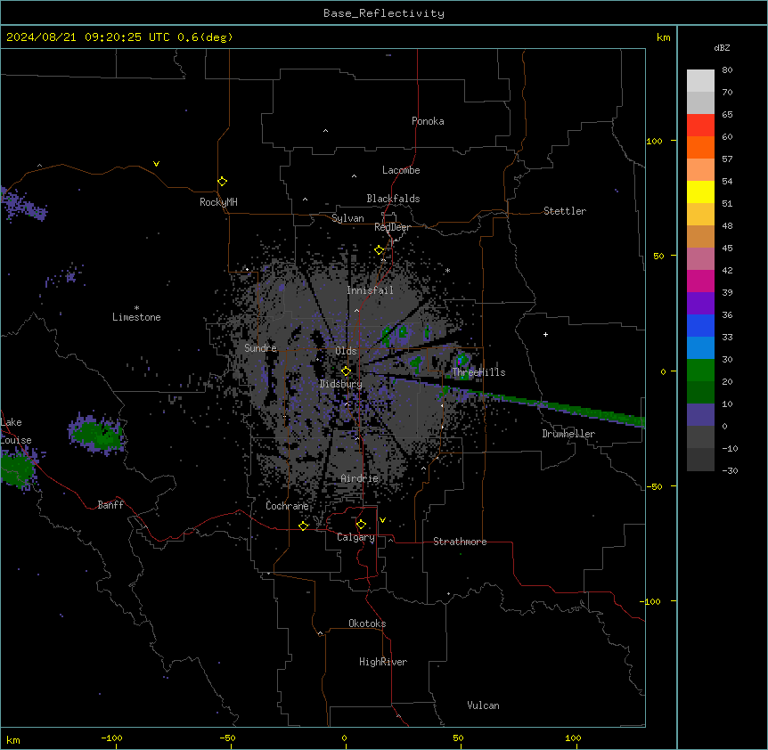Click the Lacombe city label

pyautogui.click(x=401, y=170)
